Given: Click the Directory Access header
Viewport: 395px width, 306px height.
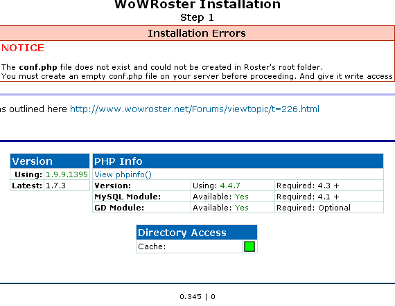Looking at the screenshot, I should click(x=197, y=232).
